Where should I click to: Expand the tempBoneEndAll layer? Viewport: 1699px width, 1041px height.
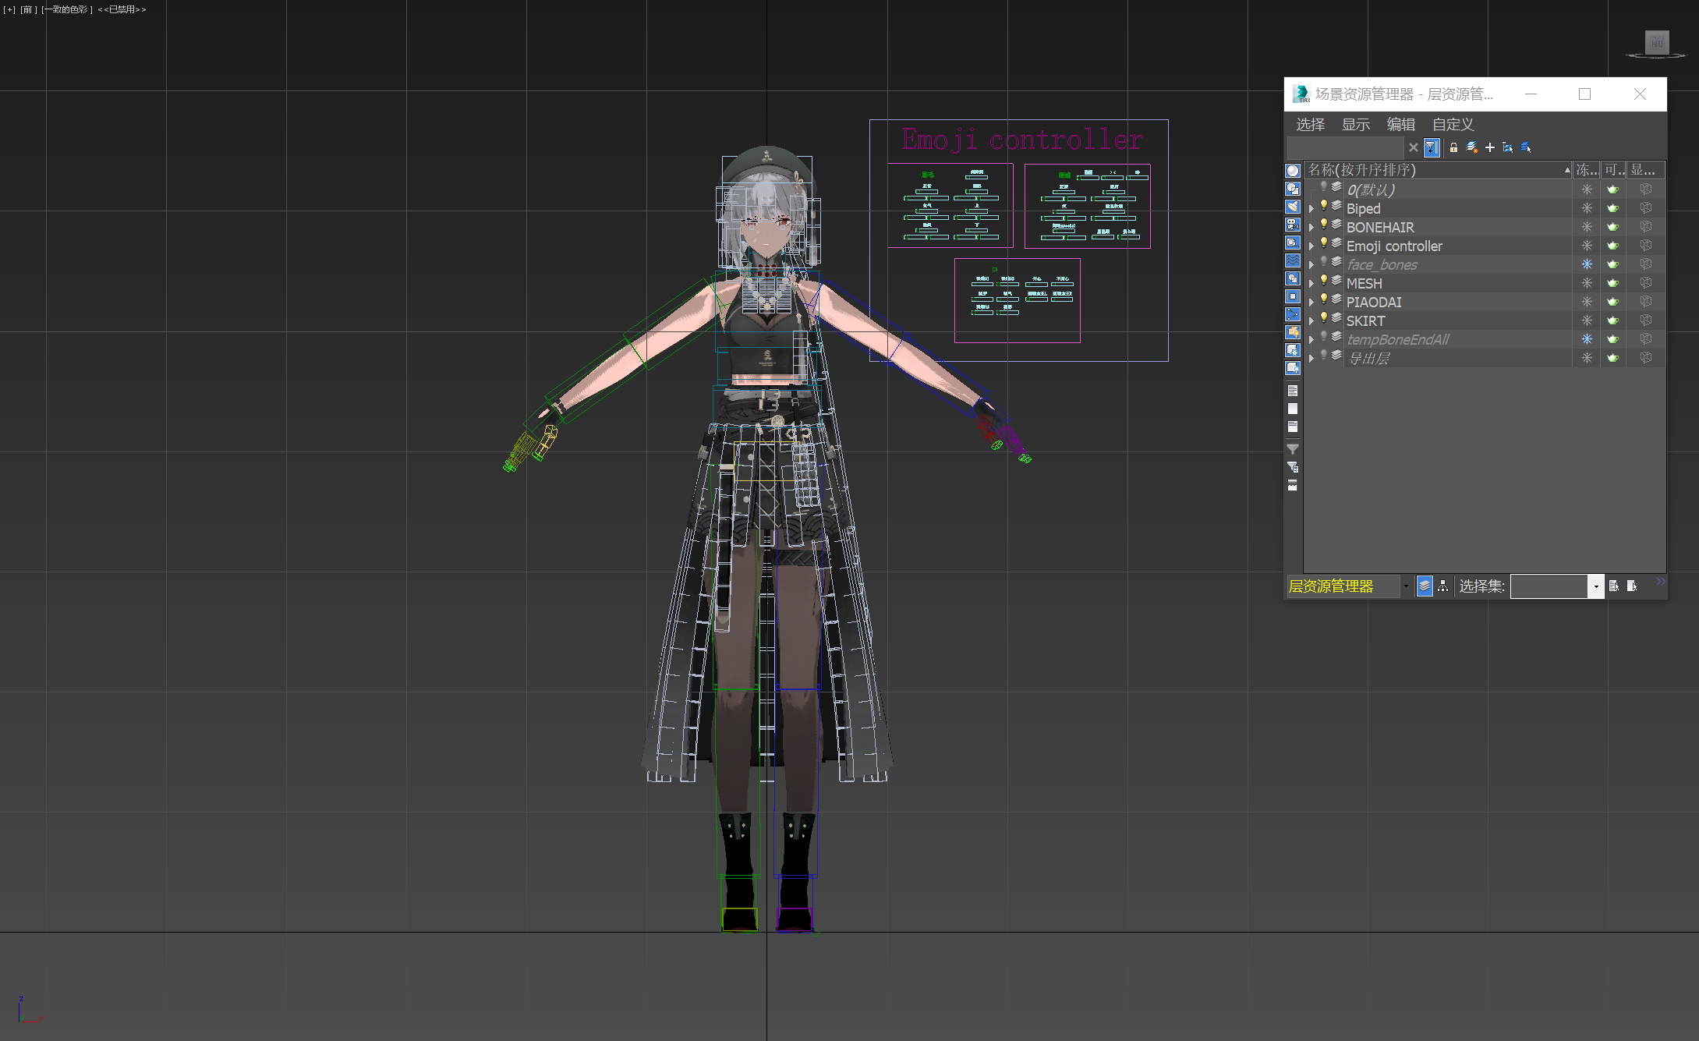coord(1311,340)
